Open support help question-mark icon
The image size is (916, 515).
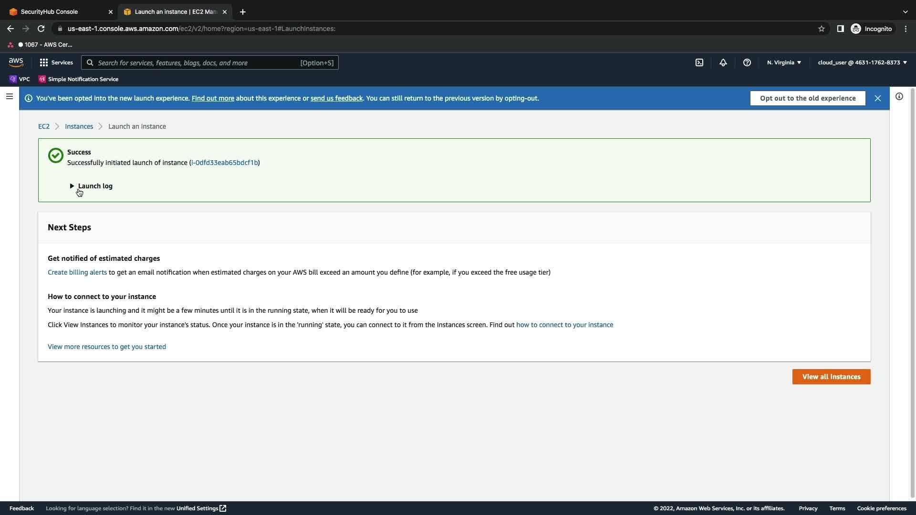(747, 62)
